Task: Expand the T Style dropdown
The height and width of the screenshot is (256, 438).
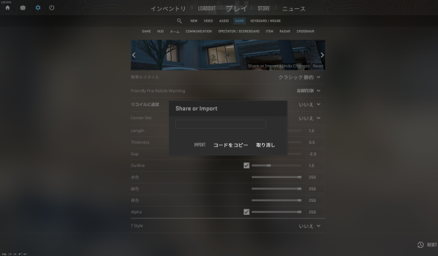Action: [309, 226]
